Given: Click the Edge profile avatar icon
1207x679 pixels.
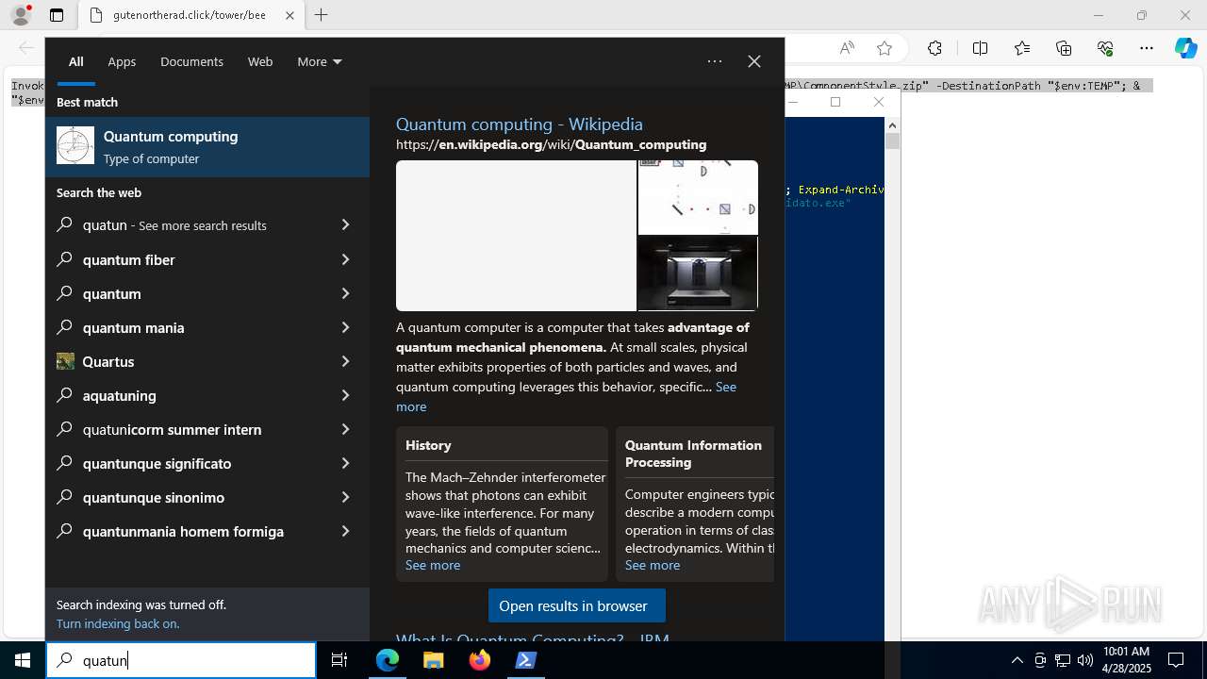Looking at the screenshot, I should point(21,15).
